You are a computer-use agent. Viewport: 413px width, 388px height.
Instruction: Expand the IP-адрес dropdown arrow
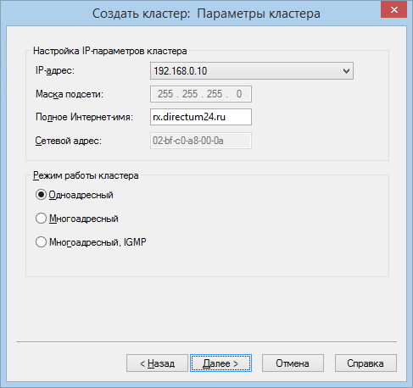point(346,71)
